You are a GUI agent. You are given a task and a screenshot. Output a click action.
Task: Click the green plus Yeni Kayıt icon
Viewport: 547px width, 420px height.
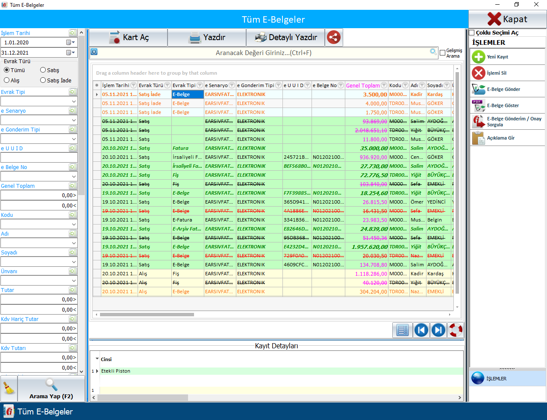tap(478, 57)
